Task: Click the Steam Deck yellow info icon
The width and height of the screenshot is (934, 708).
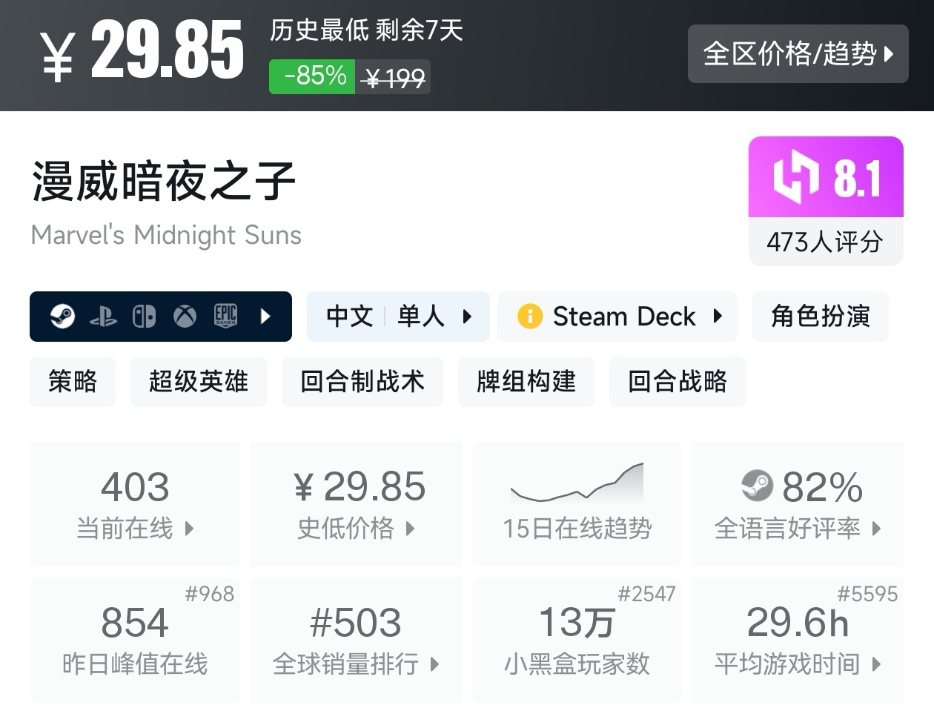Action: click(530, 317)
